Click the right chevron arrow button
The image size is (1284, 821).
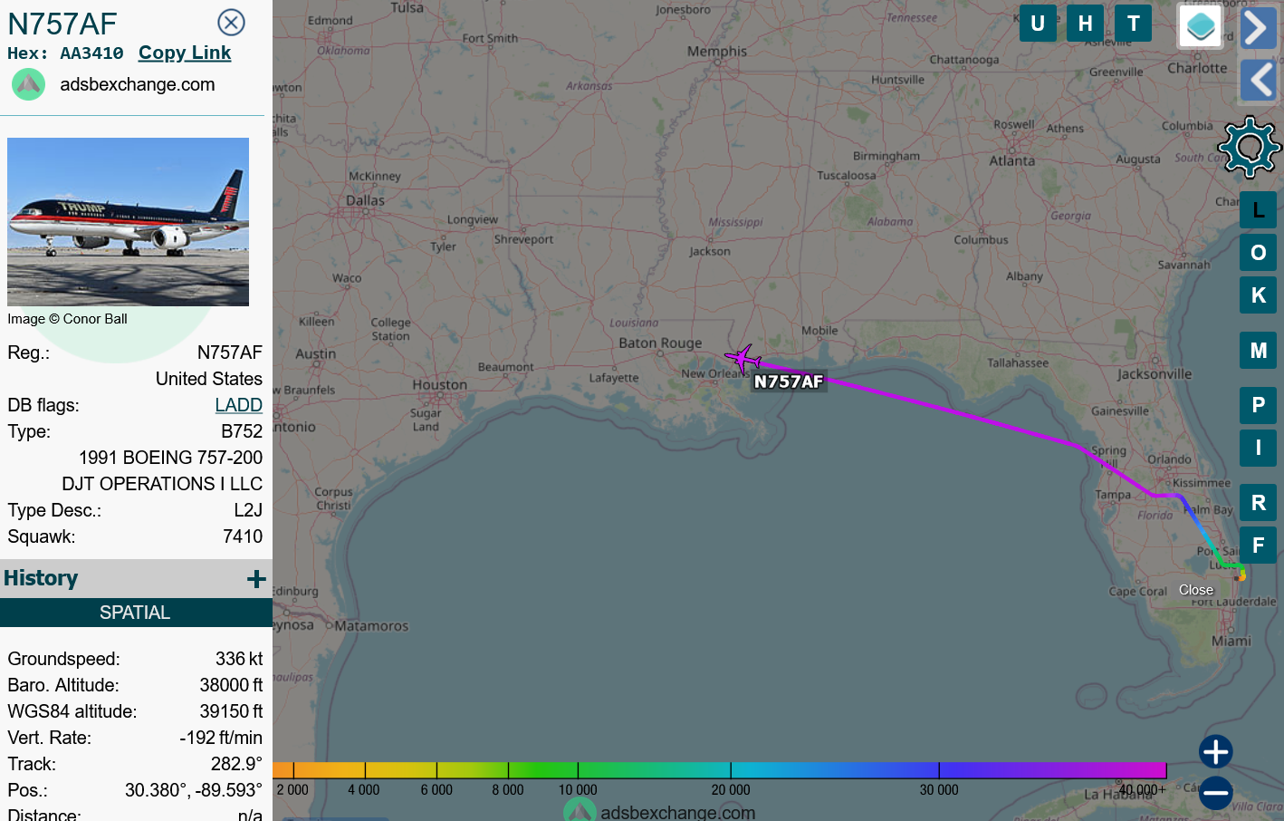(1259, 28)
